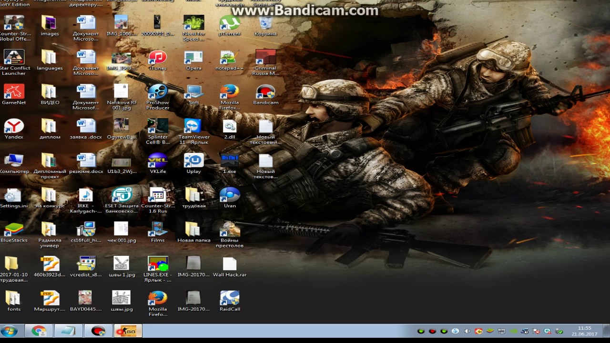The height and width of the screenshot is (343, 610).
Task: Open the taskbar clock showing 11:55
Action: click(x=584, y=331)
